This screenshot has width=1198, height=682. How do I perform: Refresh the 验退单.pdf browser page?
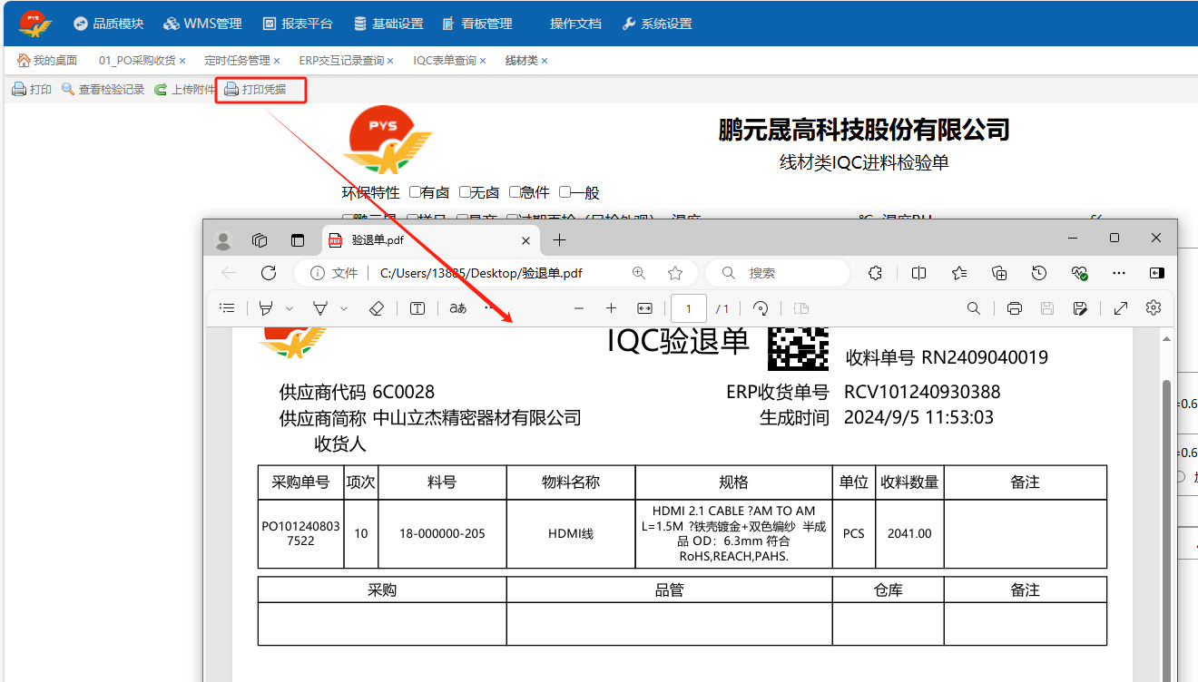point(269,273)
